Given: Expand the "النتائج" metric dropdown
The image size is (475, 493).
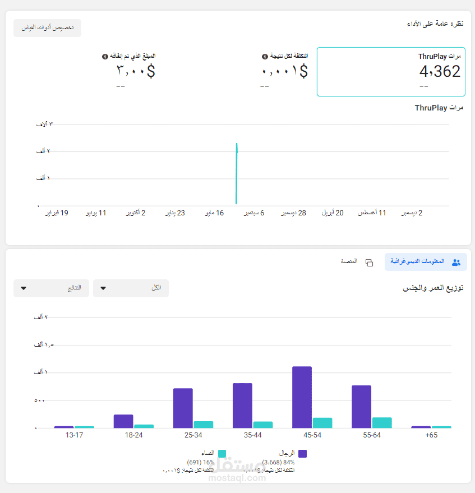Looking at the screenshot, I should click(x=51, y=288).
